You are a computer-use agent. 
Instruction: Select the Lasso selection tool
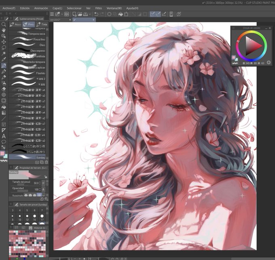point(4,48)
